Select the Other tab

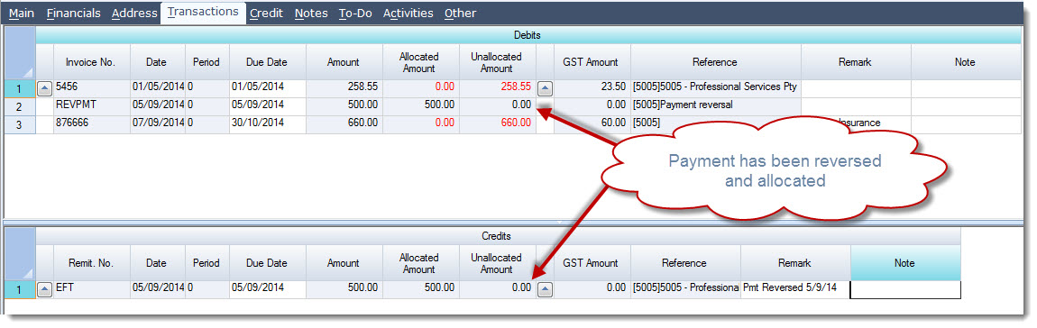pos(460,14)
